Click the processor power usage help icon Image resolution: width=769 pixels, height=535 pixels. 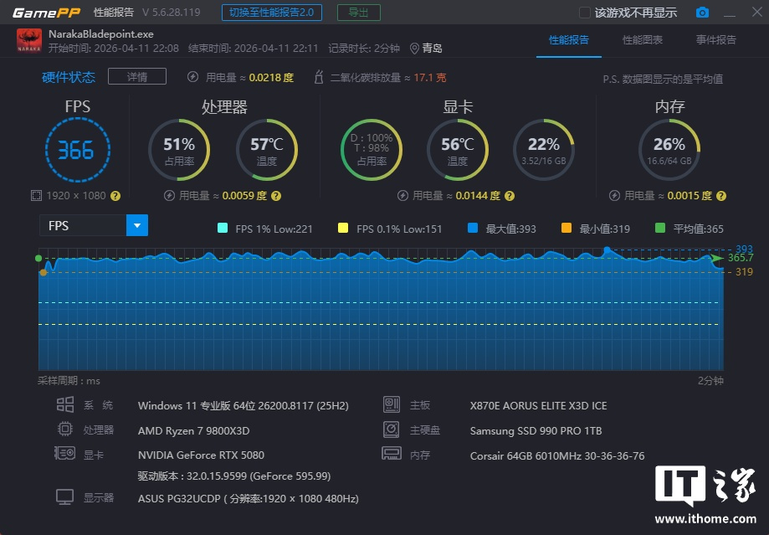pyautogui.click(x=275, y=196)
